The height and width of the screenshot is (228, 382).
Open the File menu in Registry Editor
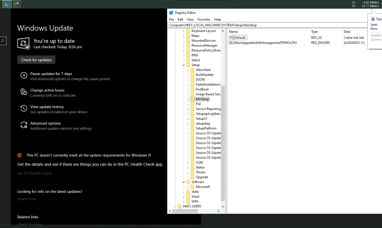click(171, 19)
